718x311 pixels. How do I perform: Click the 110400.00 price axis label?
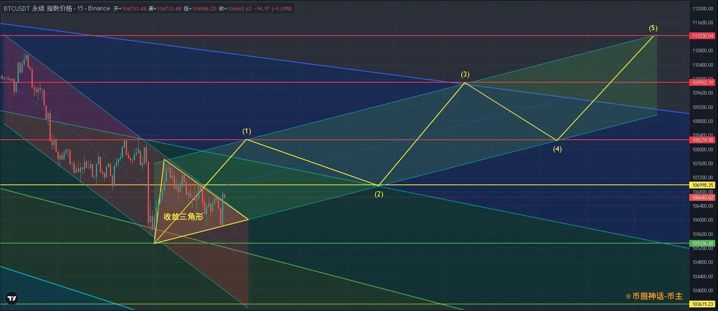703,65
